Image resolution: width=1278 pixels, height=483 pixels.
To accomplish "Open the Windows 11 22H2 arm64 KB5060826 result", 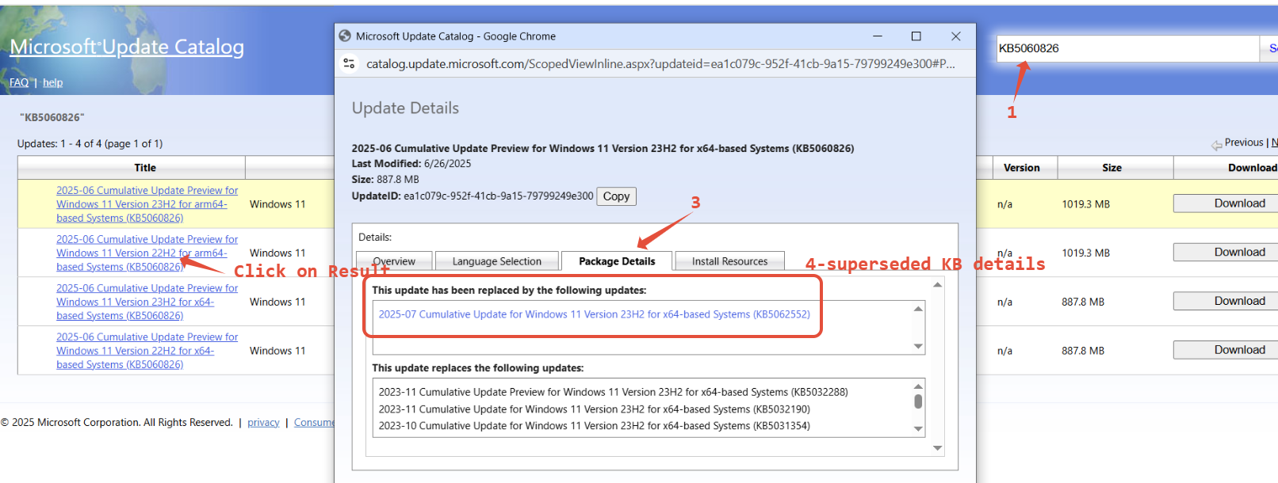I will coord(147,253).
